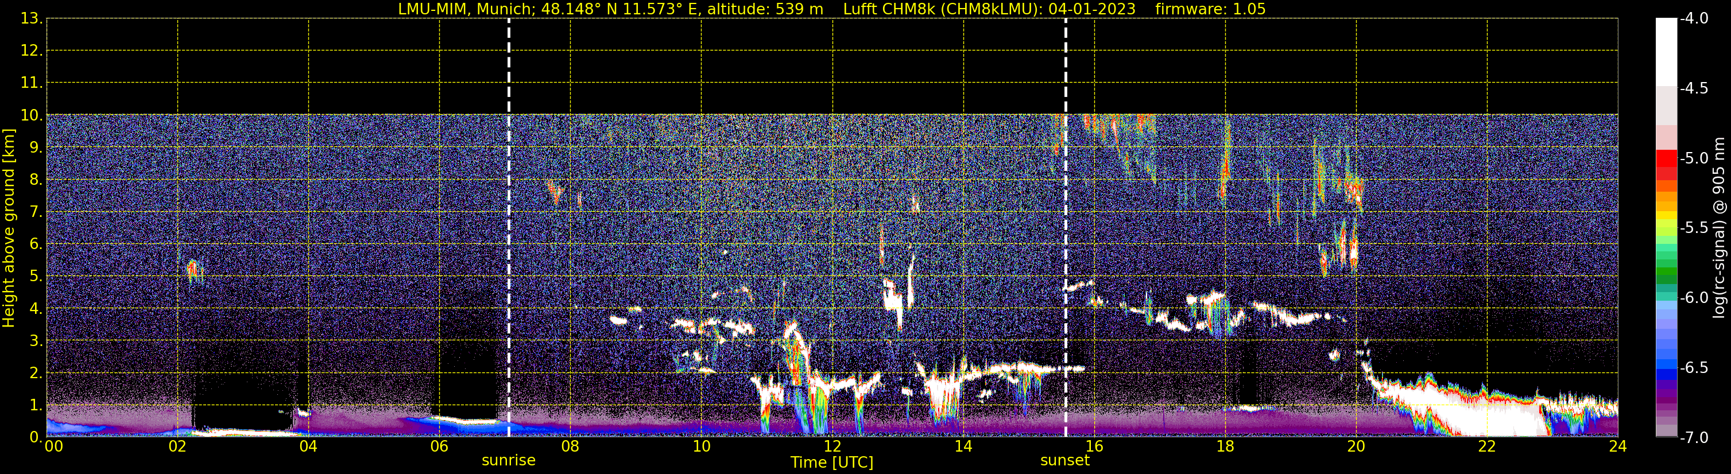Screen dimensions: 1731x474
Task: Click the '-5.5' colorbar tick label
Action: [1694, 228]
